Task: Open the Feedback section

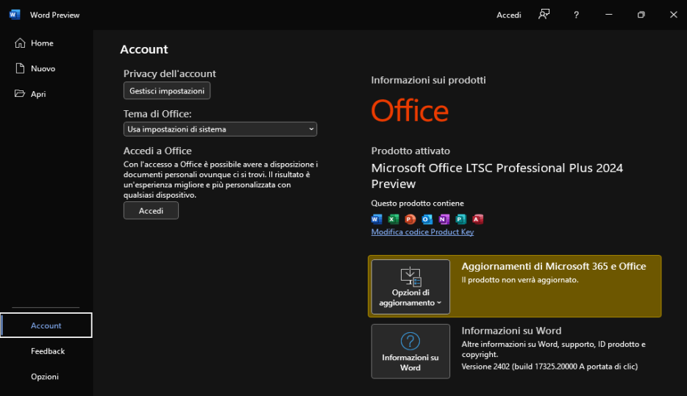Action: tap(46, 351)
